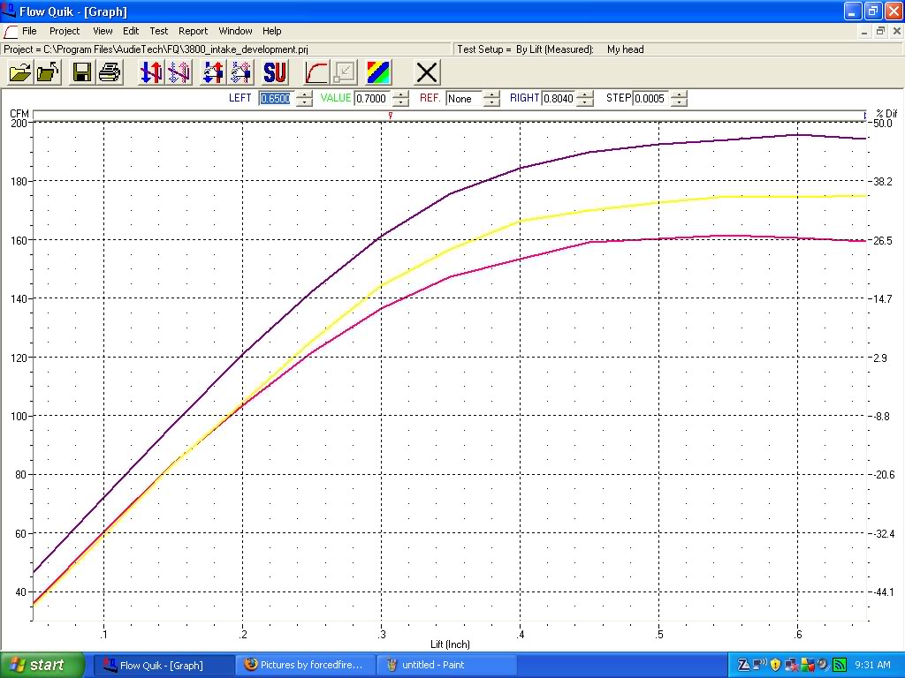This screenshot has height=678, width=905.
Task: Click the ZoneAlarm Z tray icon
Action: pyautogui.click(x=744, y=666)
